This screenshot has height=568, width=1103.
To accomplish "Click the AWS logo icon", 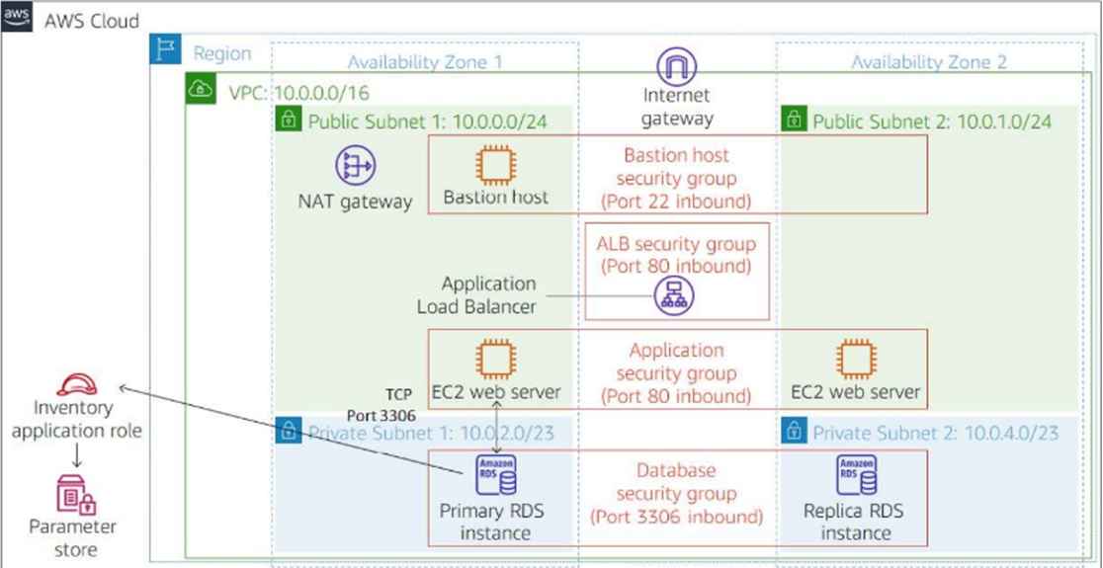I will [17, 18].
